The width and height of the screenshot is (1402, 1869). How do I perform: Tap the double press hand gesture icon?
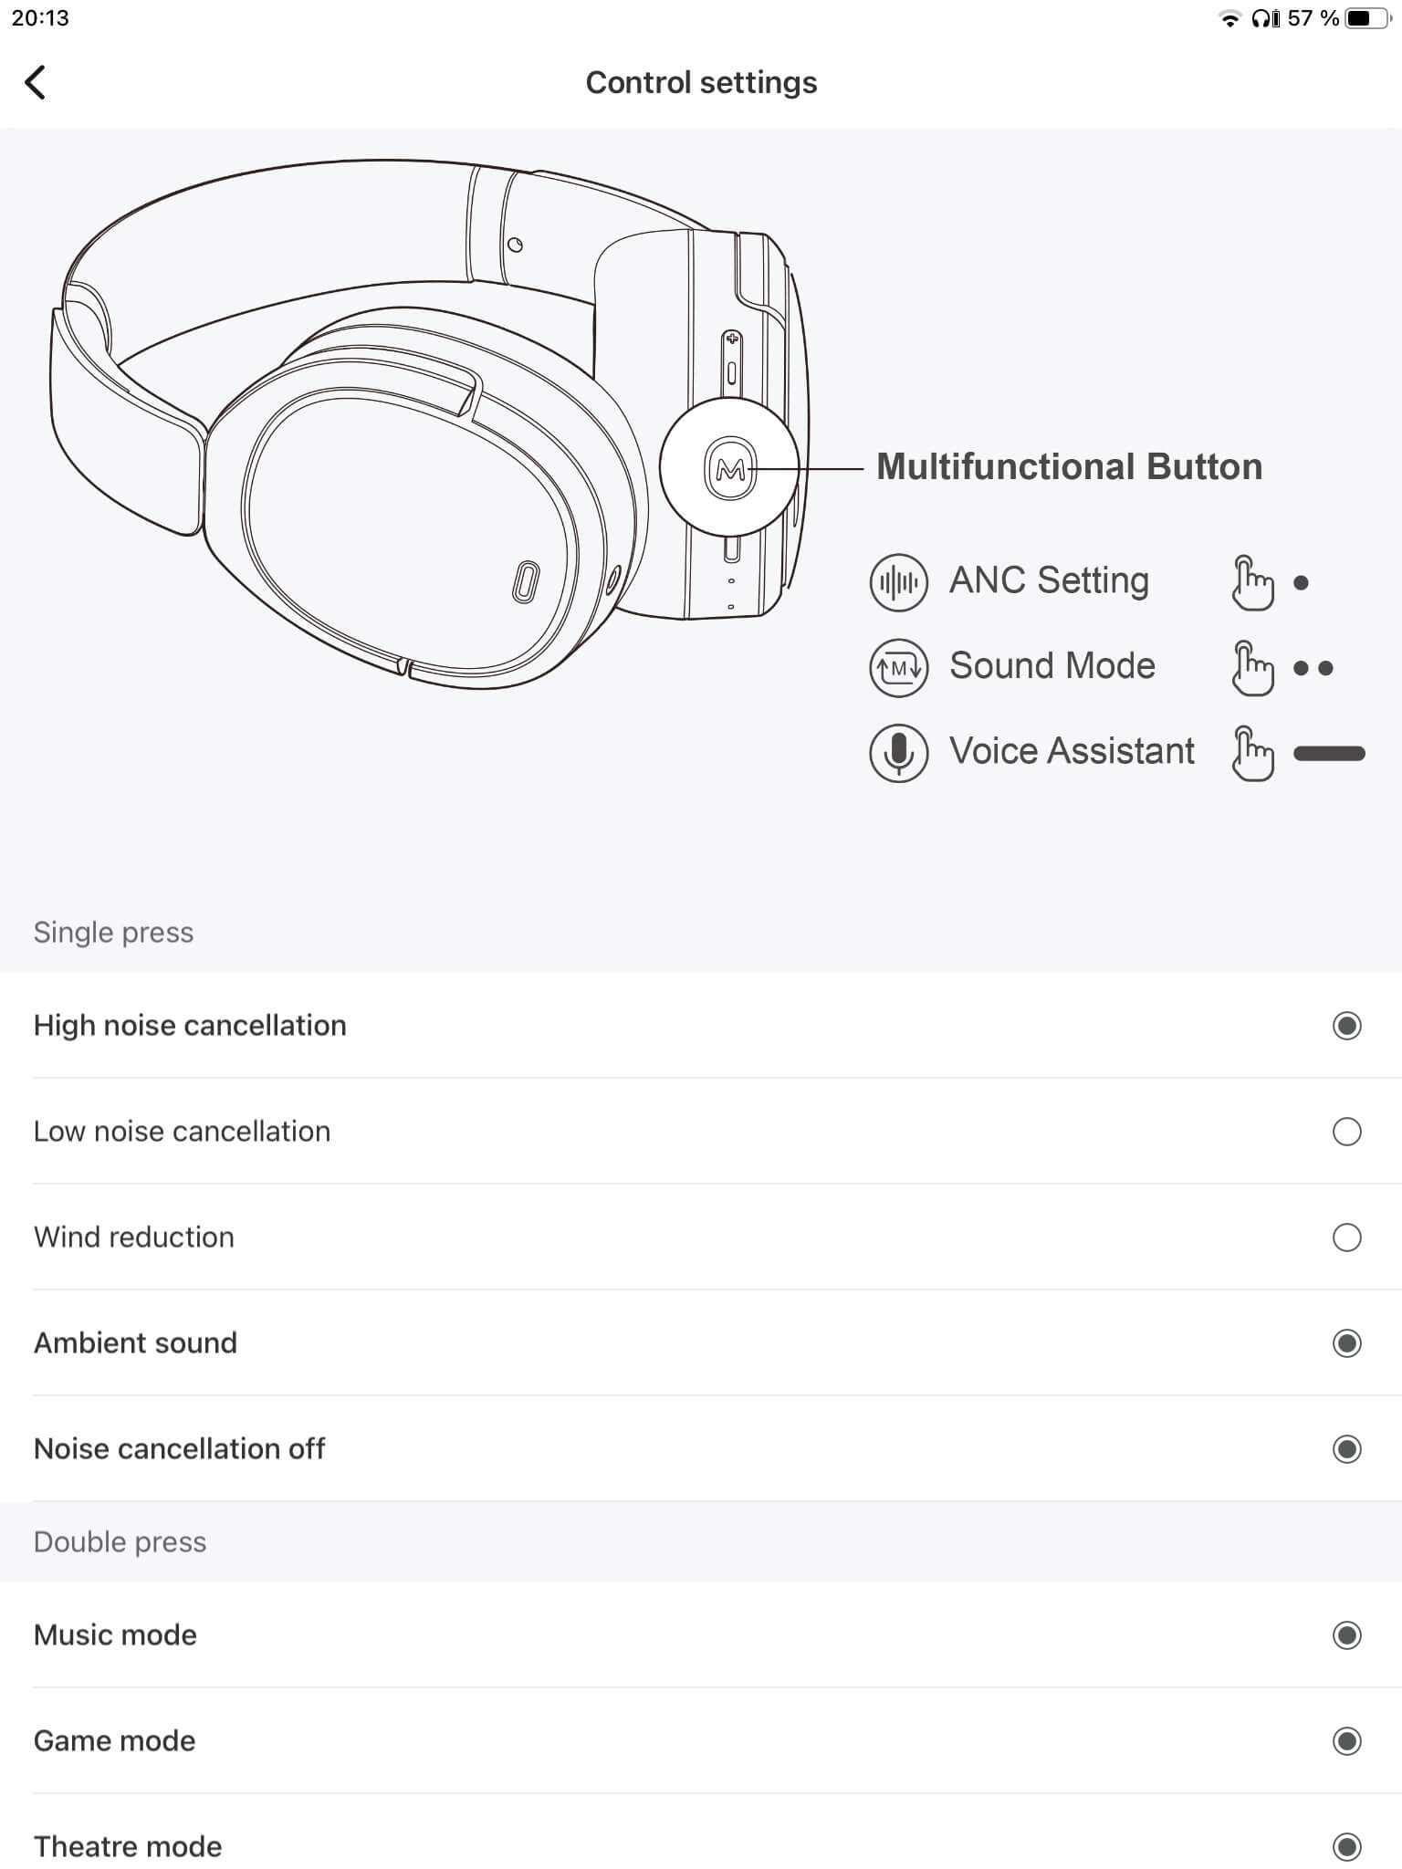pyautogui.click(x=1252, y=668)
